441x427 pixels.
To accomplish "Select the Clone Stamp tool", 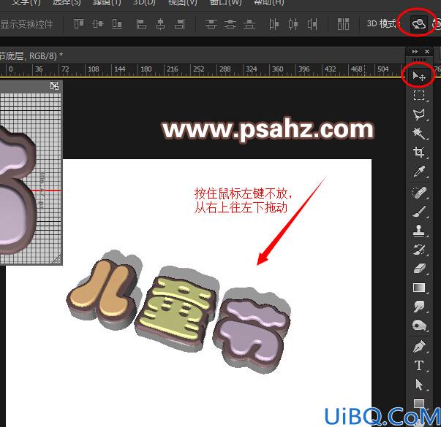I will [x=419, y=231].
